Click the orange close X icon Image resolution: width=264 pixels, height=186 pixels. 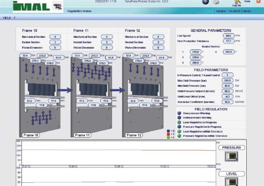258,2
